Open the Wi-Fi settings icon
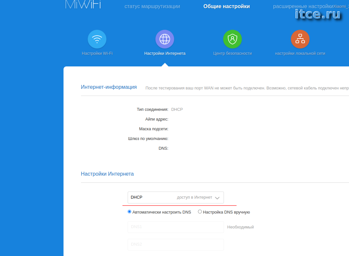The height and width of the screenshot is (256, 349). (x=97, y=39)
